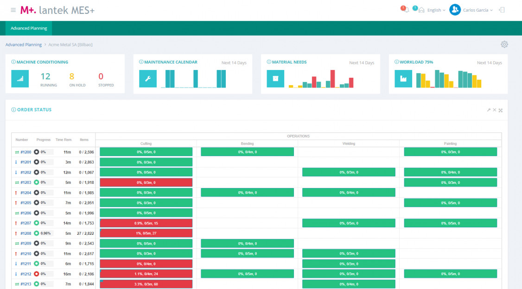Screen dimensions: 522x289
Task: Select the Advanced Planning tab
Action: (29, 28)
